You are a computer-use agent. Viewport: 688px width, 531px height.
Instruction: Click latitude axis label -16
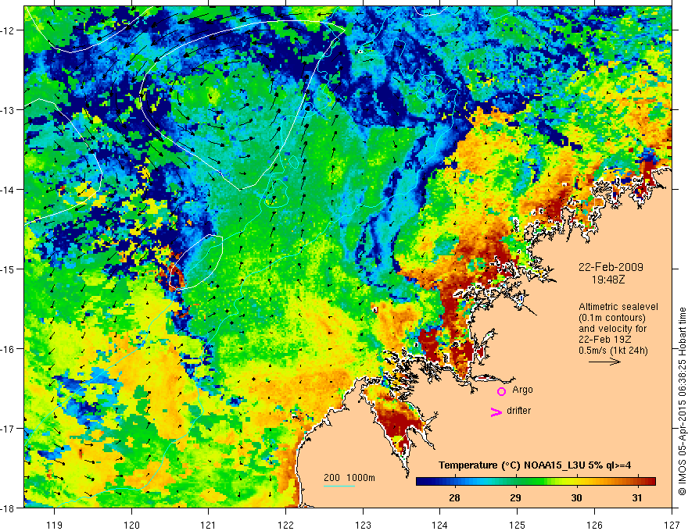pos(9,349)
